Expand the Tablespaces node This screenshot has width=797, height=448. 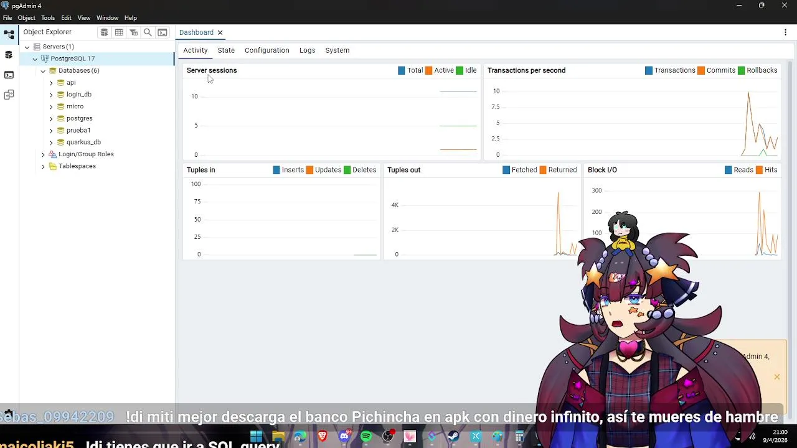43,166
